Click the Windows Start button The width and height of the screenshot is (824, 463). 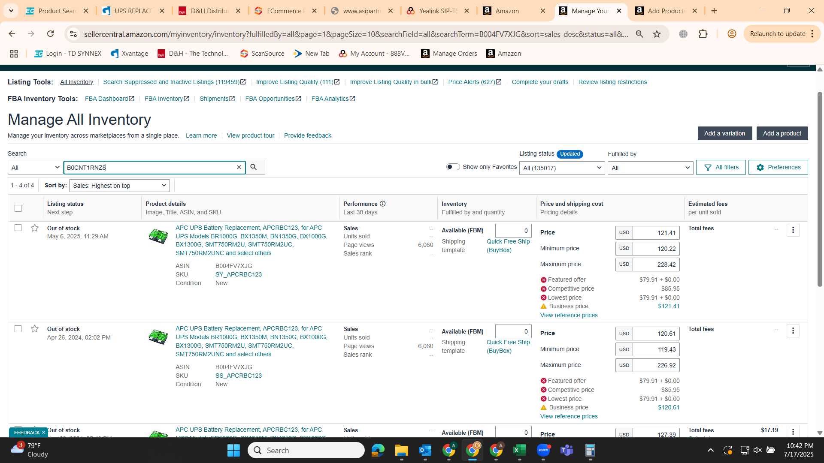click(x=233, y=450)
